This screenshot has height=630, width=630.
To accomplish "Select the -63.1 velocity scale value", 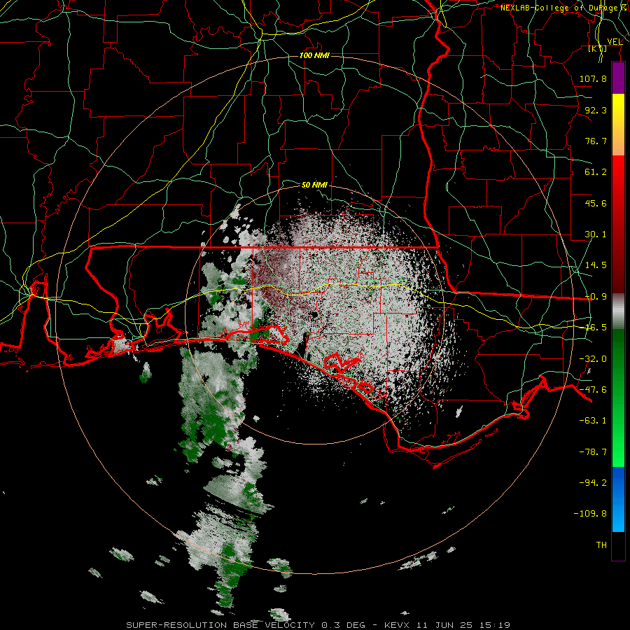I will (x=593, y=421).
